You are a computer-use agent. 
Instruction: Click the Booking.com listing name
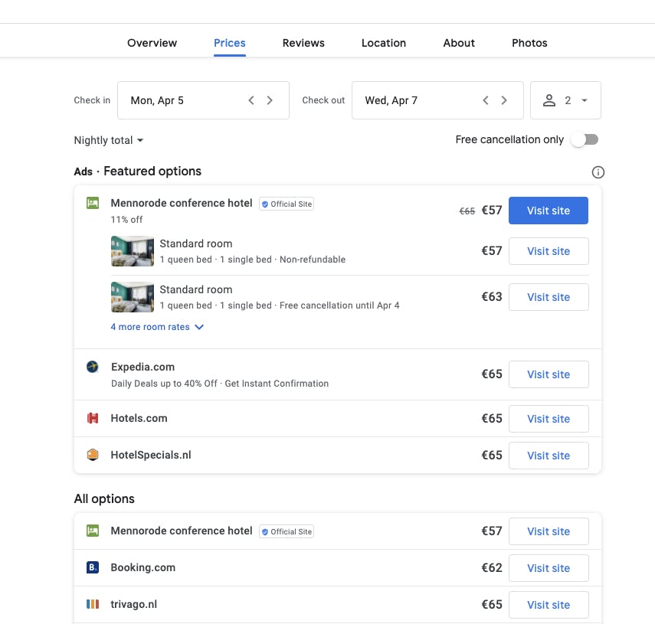click(142, 567)
